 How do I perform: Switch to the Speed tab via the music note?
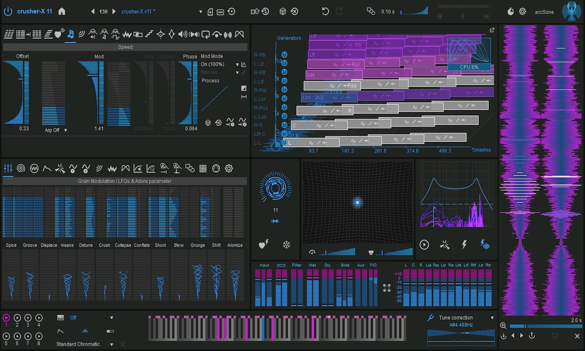pyautogui.click(x=71, y=33)
